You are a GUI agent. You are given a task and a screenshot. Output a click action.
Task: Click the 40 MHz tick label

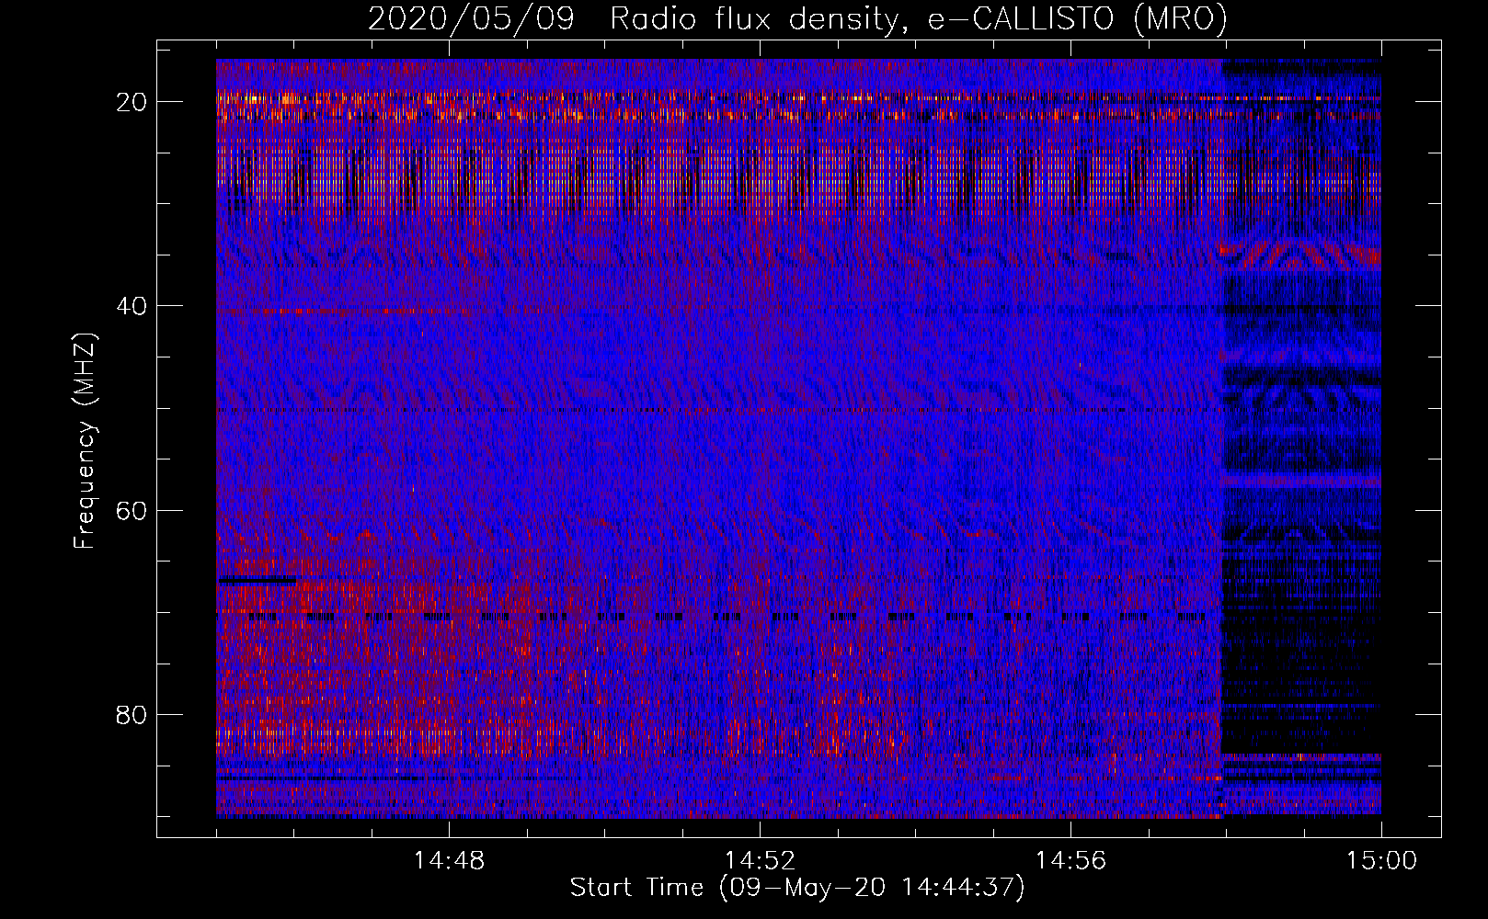coord(132,305)
